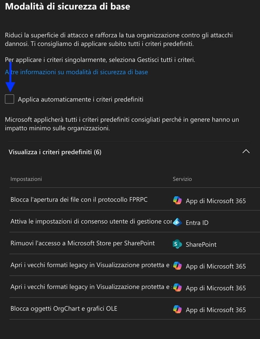Click the Servizio column header

point(182,179)
